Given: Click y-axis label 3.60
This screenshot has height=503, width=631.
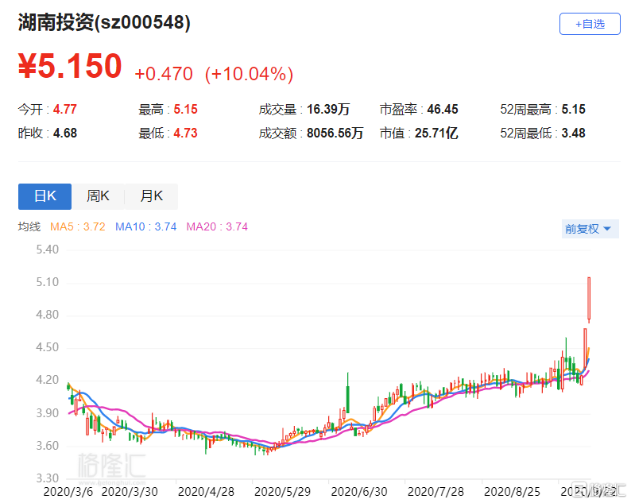Looking at the screenshot, I should click(48, 446).
